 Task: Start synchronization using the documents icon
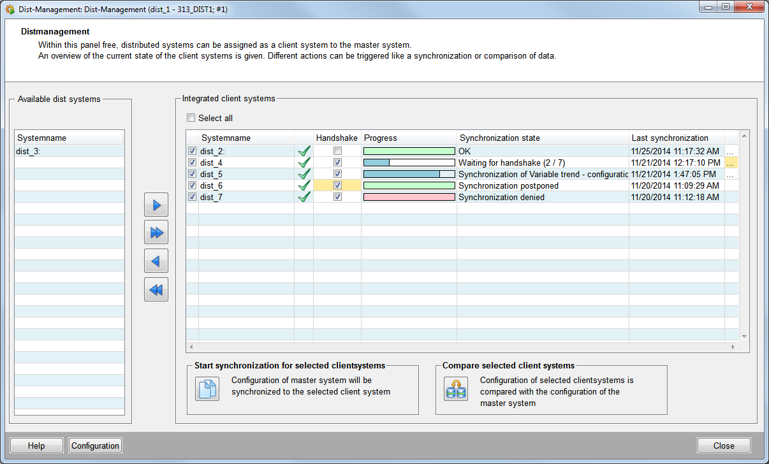click(x=207, y=389)
